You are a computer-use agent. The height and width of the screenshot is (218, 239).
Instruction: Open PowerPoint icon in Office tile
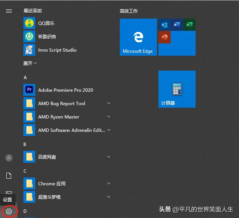[x=164, y=37]
